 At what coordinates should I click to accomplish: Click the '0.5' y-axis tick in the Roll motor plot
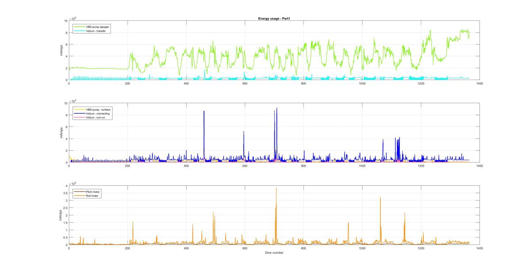coord(65,237)
